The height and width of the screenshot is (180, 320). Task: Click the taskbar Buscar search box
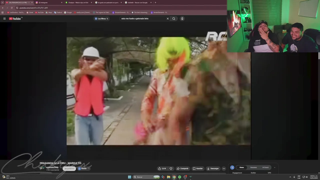coord(146,177)
